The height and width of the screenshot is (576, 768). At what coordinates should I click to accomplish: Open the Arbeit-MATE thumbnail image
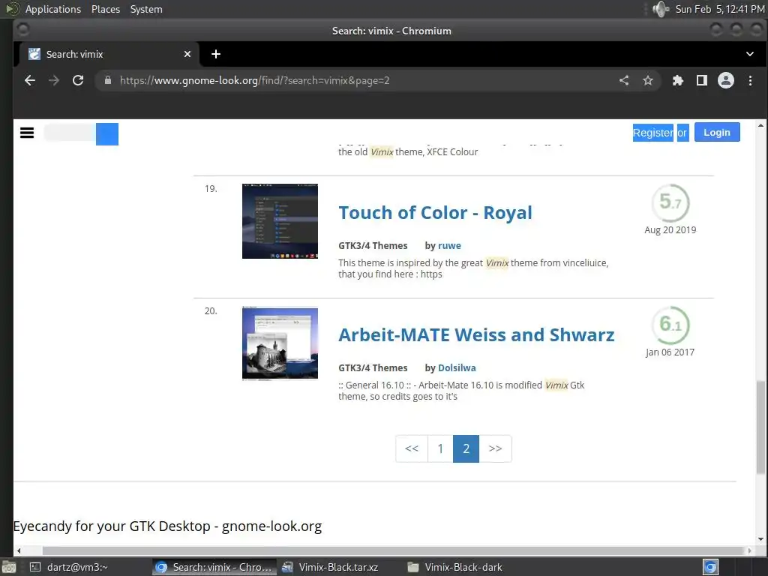click(280, 343)
